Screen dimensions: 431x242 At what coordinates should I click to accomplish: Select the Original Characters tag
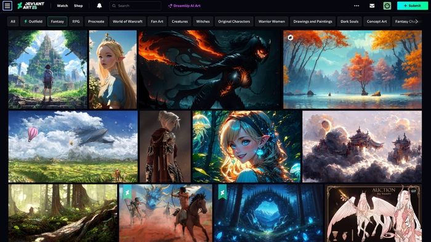[234, 21]
